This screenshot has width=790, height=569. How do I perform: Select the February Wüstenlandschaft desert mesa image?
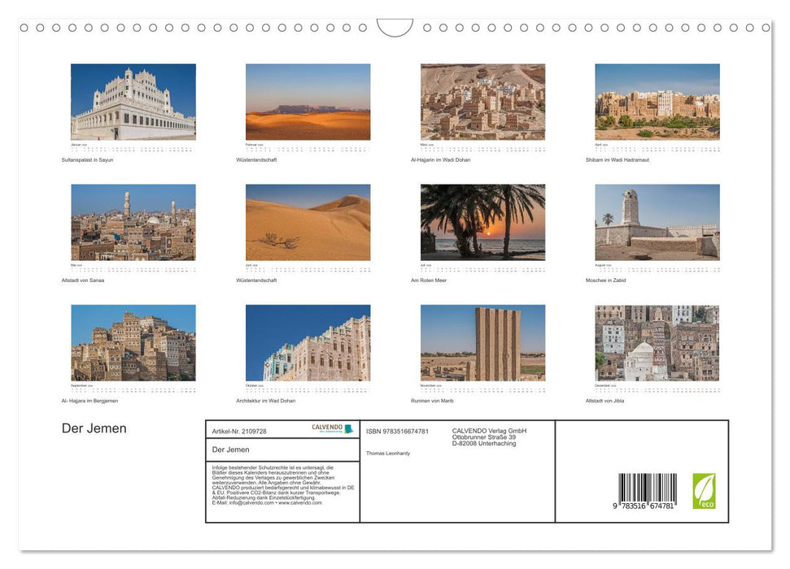click(308, 102)
